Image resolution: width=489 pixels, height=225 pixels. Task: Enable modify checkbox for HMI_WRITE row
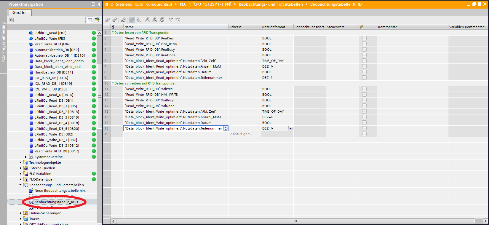364,95
